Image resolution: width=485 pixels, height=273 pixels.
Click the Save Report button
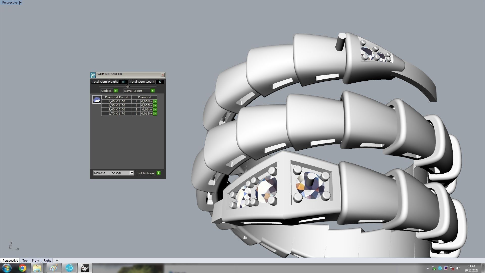137,90
